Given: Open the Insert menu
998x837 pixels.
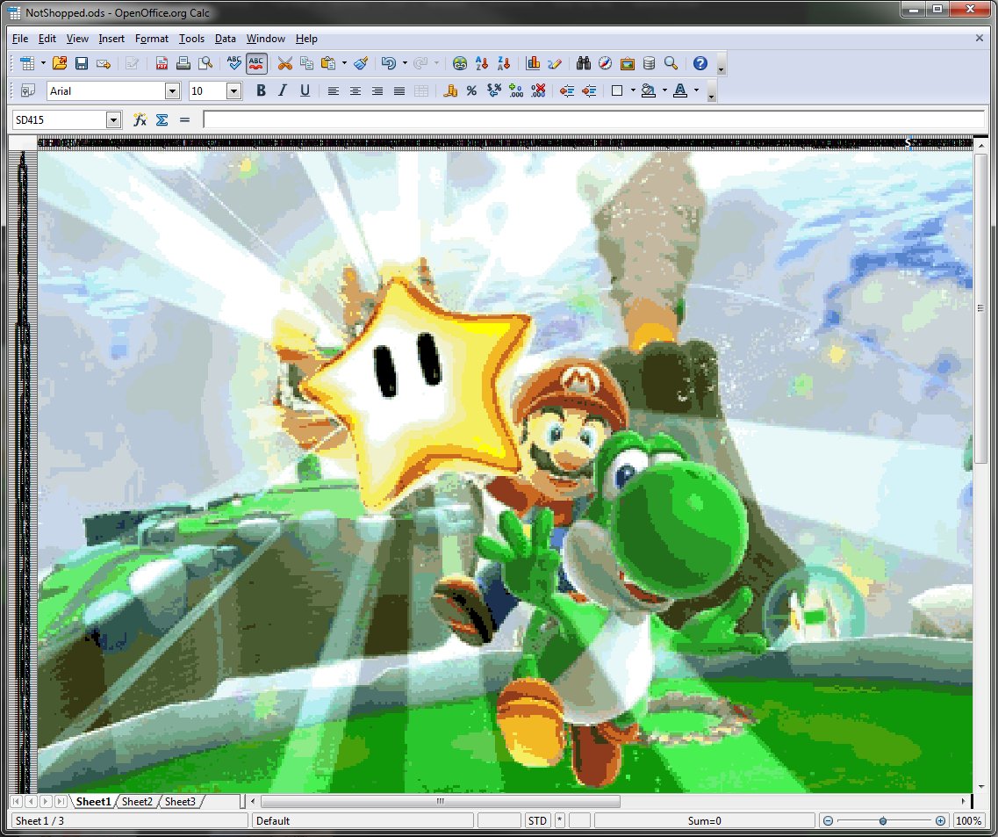Looking at the screenshot, I should 111,39.
